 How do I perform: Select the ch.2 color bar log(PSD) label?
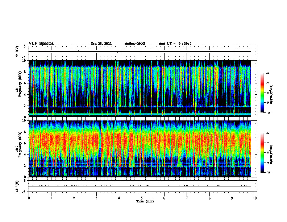tap(271, 154)
